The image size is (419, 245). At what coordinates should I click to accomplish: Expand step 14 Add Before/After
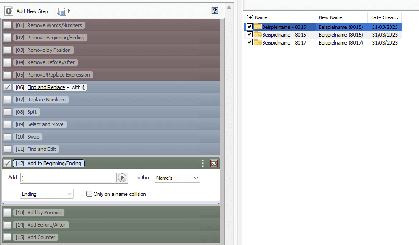[41, 225]
